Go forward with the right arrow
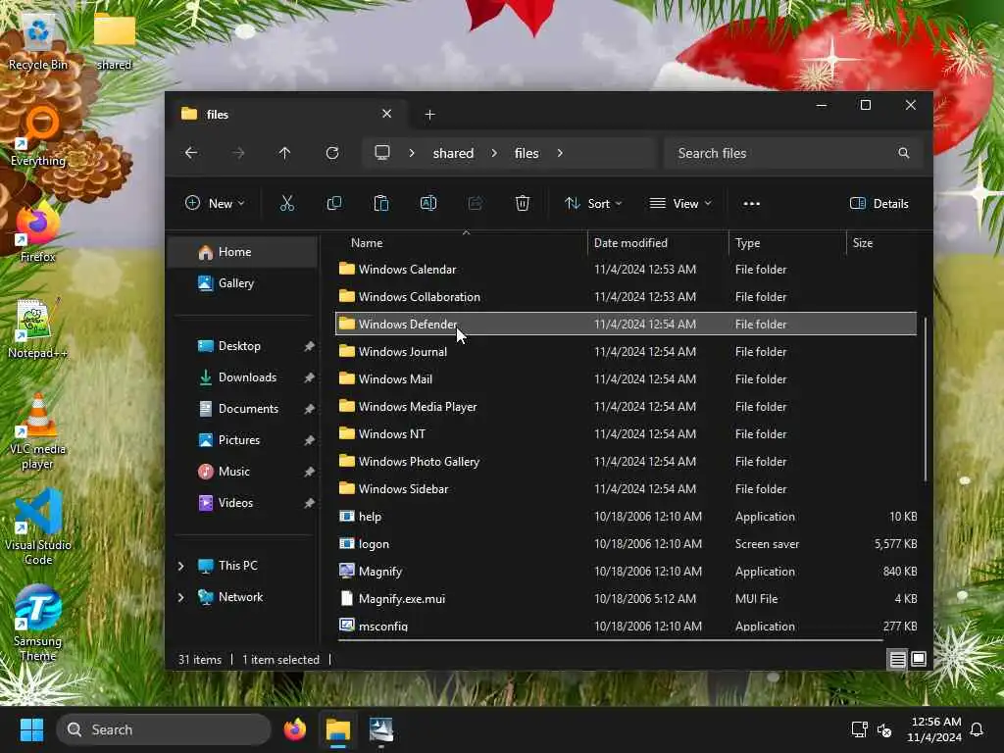Screen dimensions: 1004x753 (238, 153)
